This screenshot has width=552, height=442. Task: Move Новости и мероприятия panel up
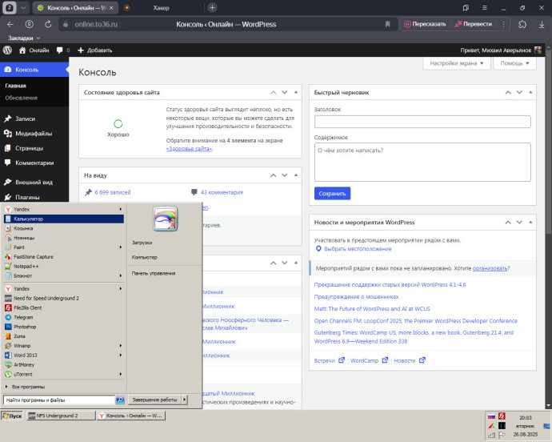[x=508, y=222]
